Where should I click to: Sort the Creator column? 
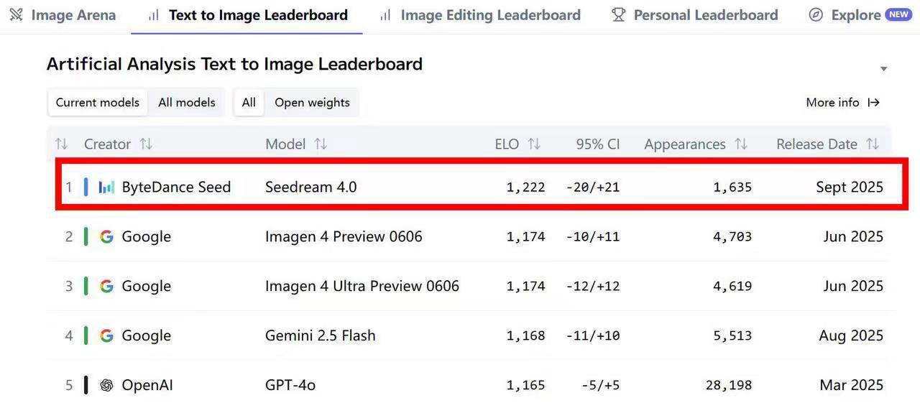pos(146,144)
